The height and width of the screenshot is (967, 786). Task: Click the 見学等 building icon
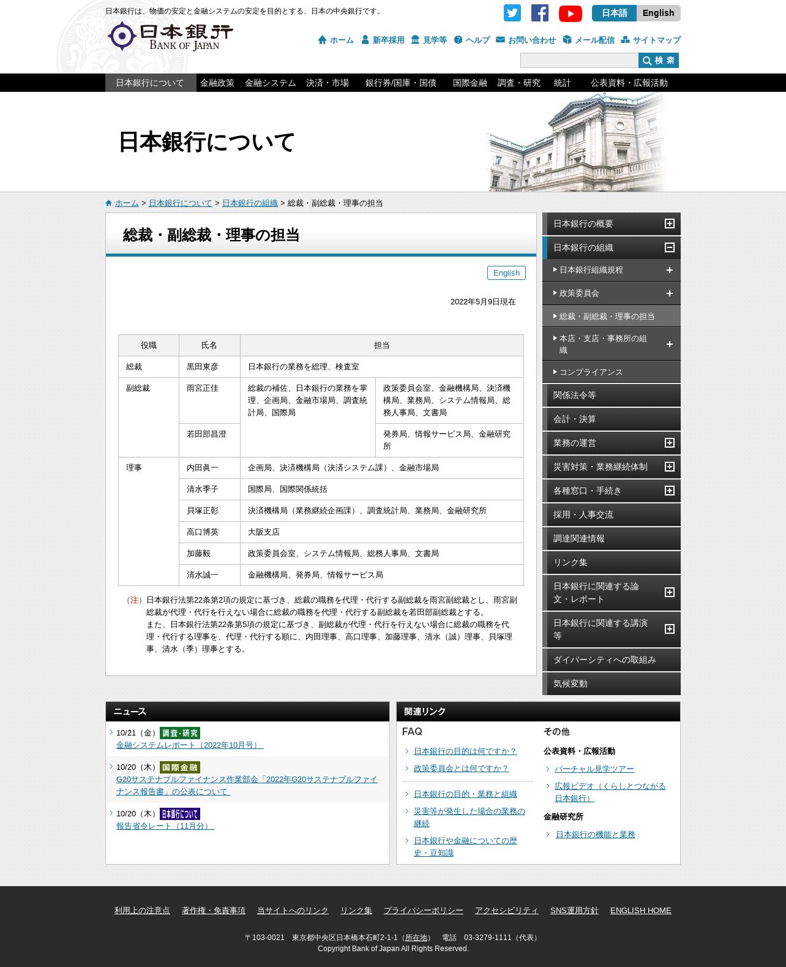click(x=416, y=40)
